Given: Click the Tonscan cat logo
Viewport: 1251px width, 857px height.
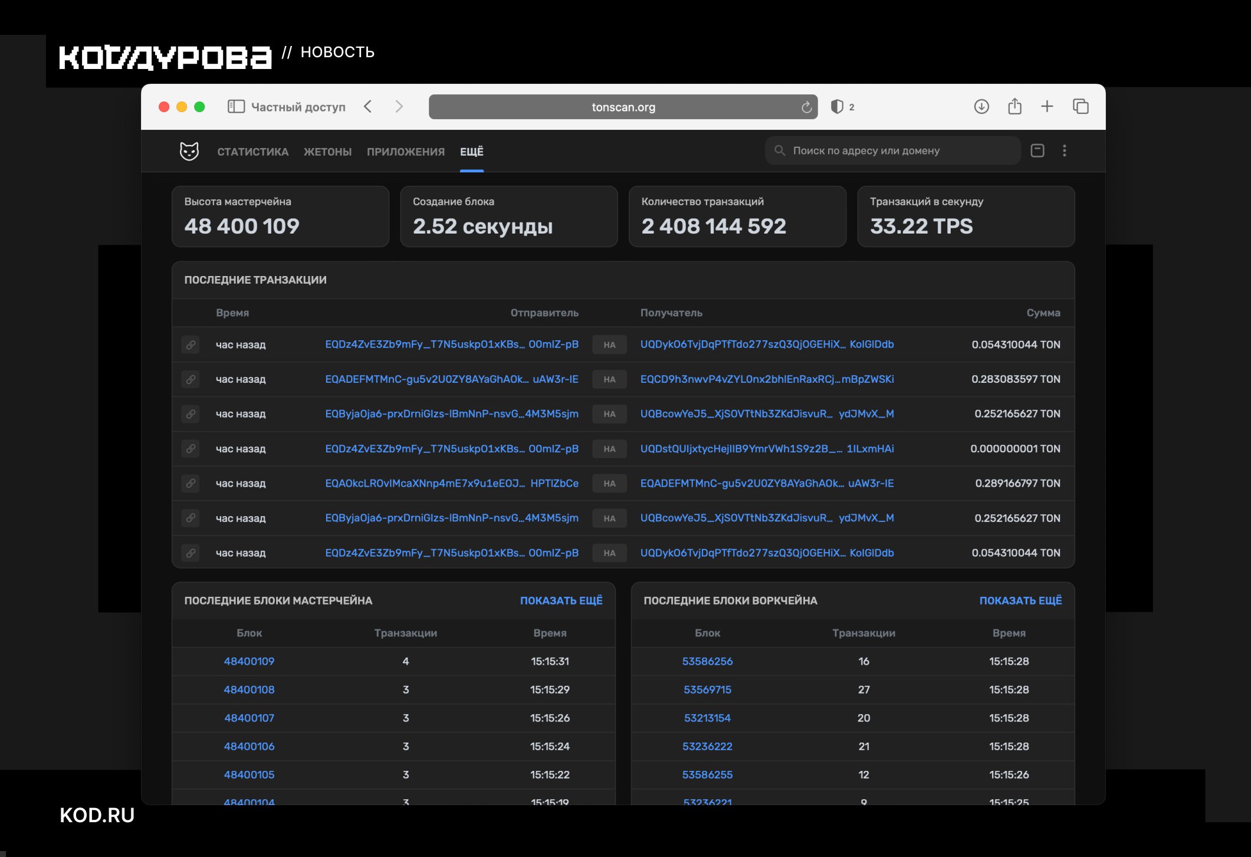Looking at the screenshot, I should (189, 151).
